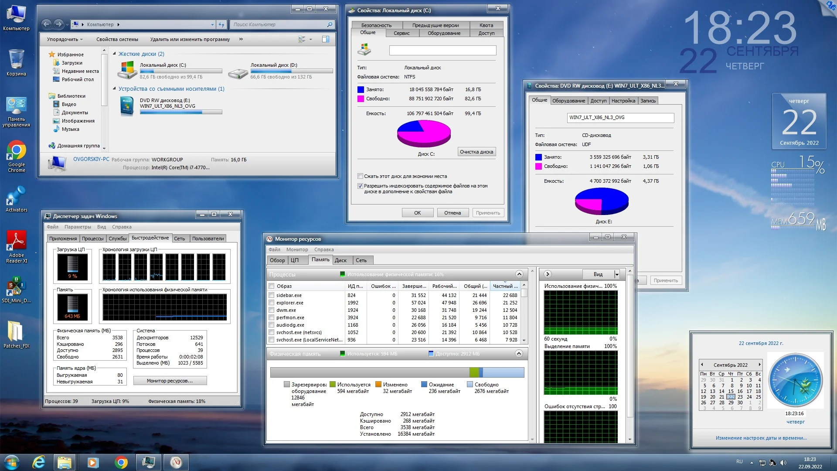This screenshot has height=471, width=837.
Task: Collapse the Физическая память section
Action: pyautogui.click(x=519, y=354)
